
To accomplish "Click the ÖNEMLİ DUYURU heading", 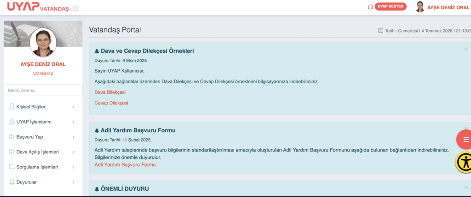I will tap(125, 189).
